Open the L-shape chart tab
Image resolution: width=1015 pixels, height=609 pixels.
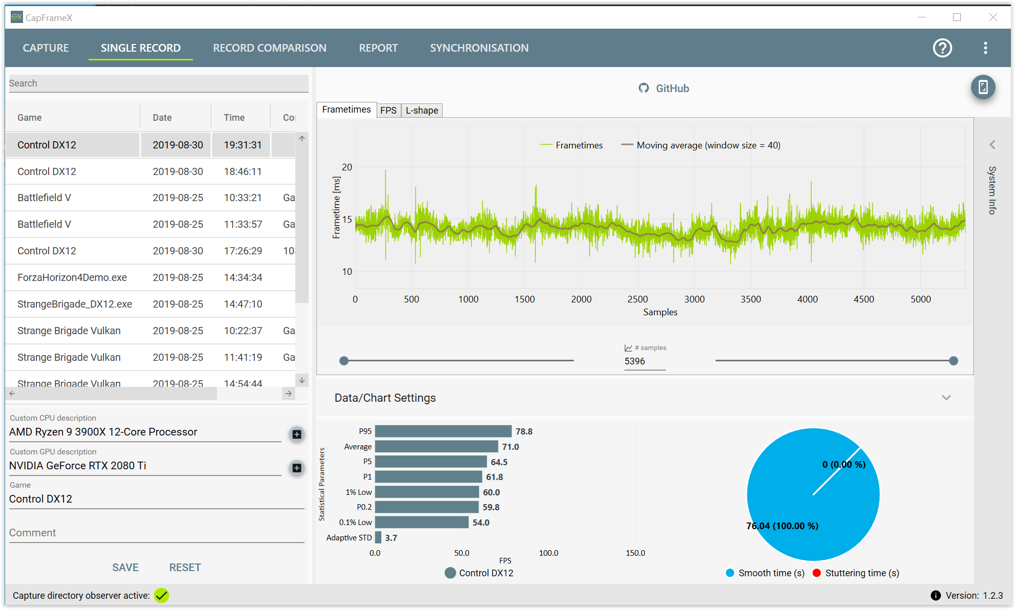pyautogui.click(x=422, y=111)
